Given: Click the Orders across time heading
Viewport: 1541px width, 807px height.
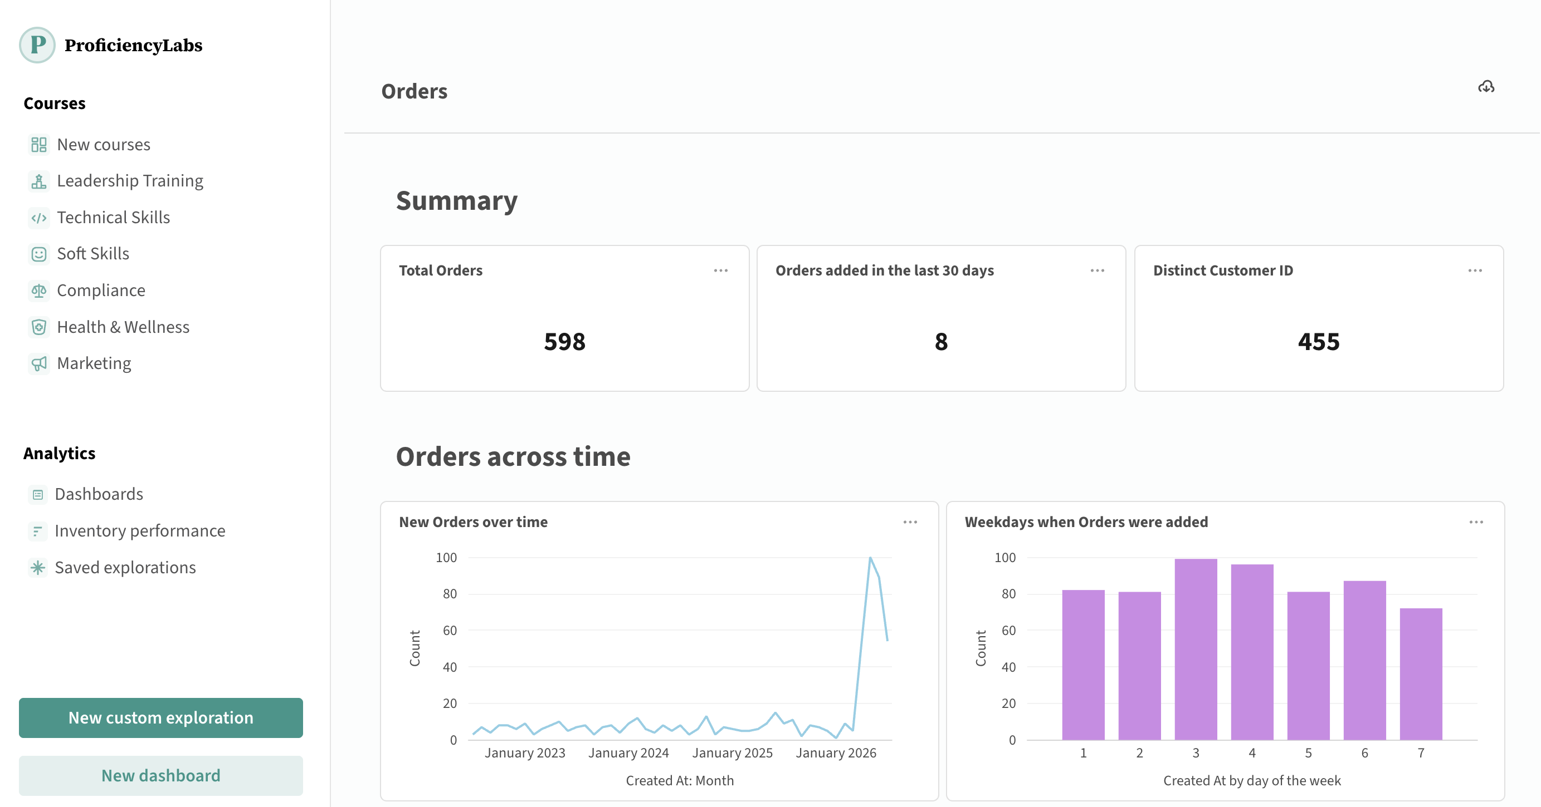Looking at the screenshot, I should pos(513,457).
